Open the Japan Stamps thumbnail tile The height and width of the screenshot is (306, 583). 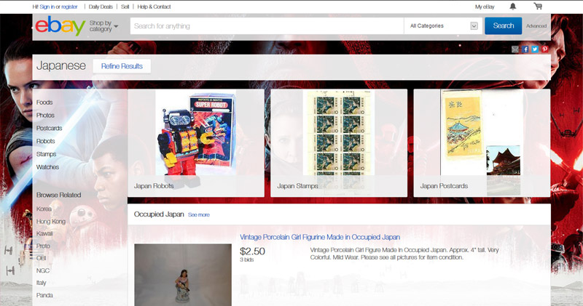(x=339, y=142)
